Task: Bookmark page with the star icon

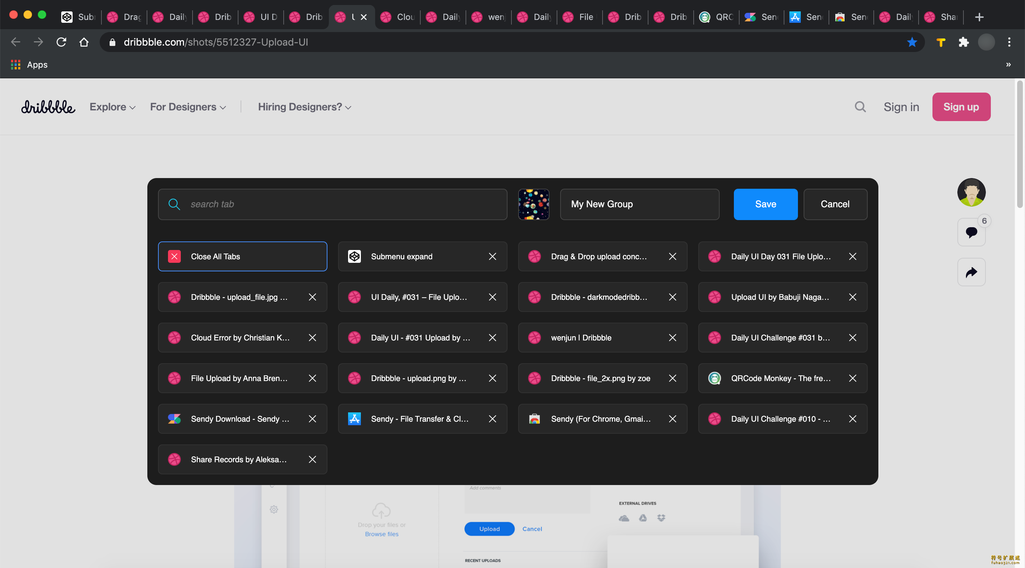Action: pos(912,42)
